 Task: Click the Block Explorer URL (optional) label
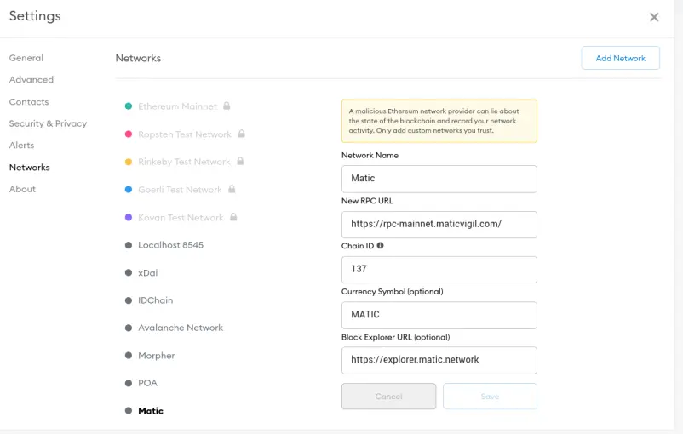pyautogui.click(x=395, y=337)
